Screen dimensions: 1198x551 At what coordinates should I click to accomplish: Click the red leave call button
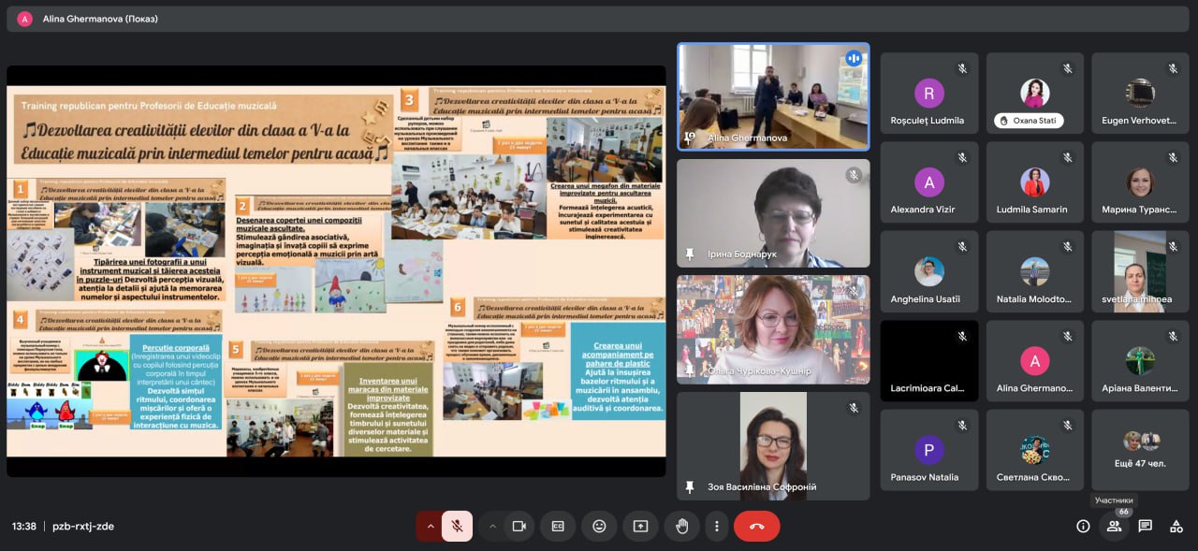[757, 526]
